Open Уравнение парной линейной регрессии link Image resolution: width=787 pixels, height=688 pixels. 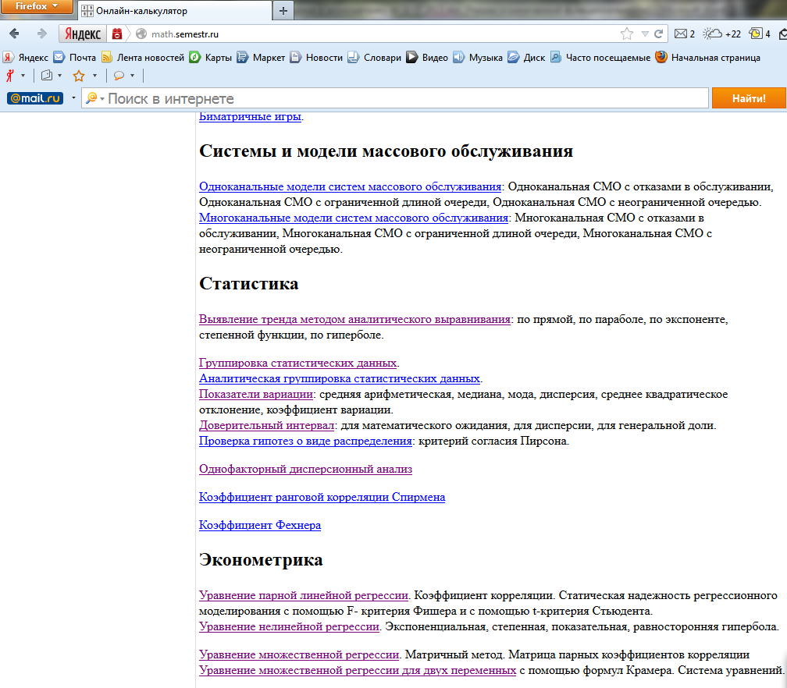coord(304,595)
